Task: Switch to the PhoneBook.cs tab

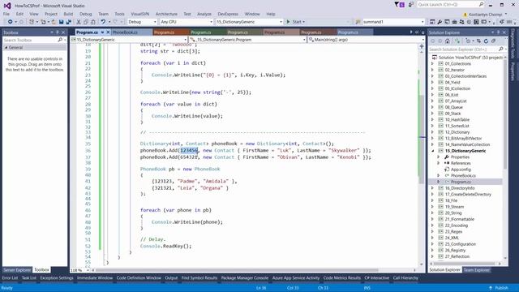Action: tap(125, 32)
